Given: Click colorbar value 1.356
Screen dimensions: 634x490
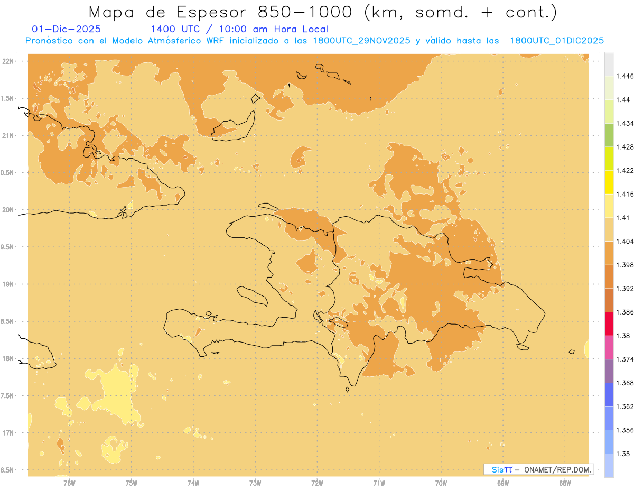Looking at the screenshot, I should 625,430.
